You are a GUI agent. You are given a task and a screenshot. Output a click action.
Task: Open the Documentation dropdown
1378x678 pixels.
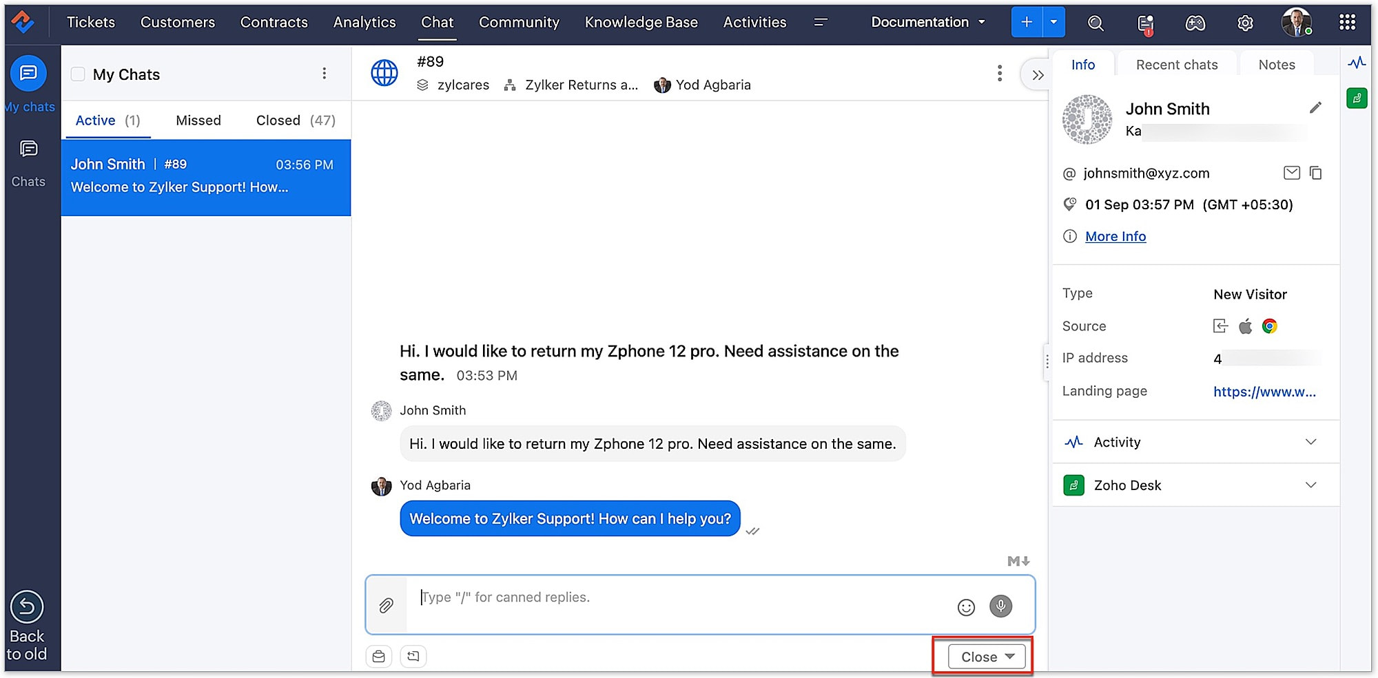tap(927, 22)
